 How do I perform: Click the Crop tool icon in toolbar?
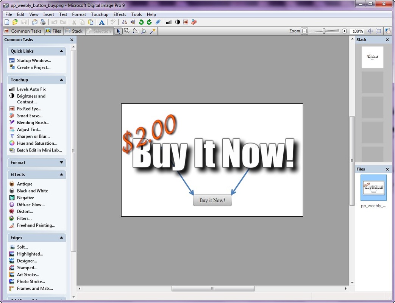pos(158,22)
